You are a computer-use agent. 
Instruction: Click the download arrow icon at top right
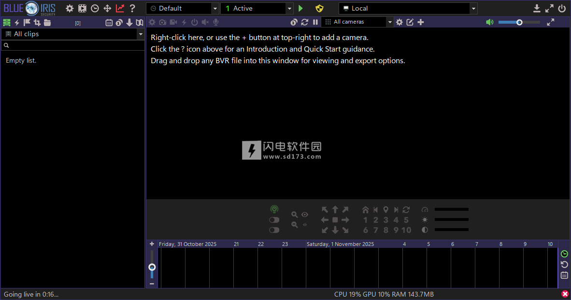(x=537, y=8)
